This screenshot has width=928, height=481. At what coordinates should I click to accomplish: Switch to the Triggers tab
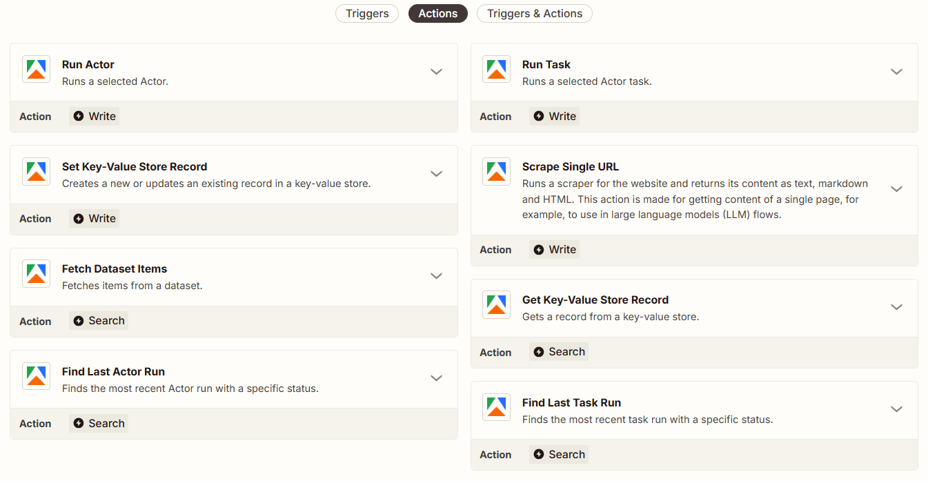click(366, 13)
